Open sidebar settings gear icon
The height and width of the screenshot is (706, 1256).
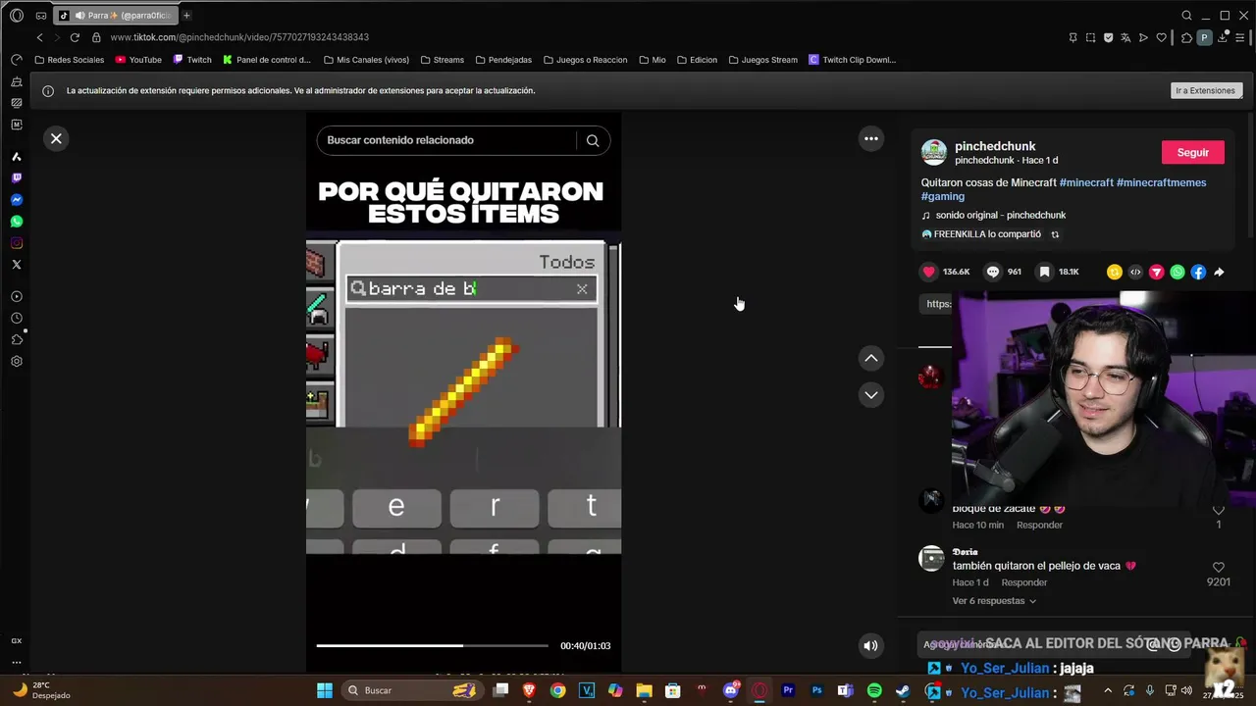pos(17,361)
